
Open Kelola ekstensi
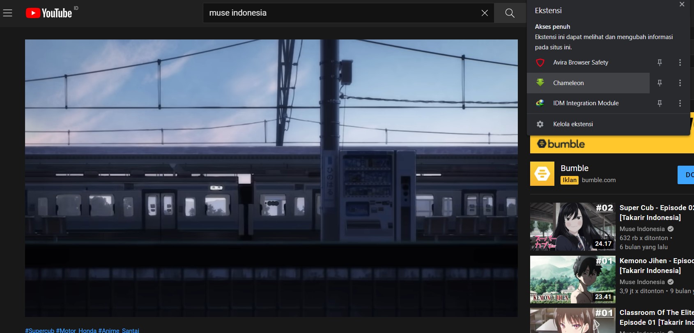tap(608, 124)
